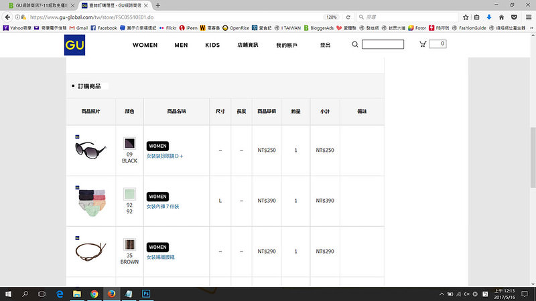Image resolution: width=536 pixels, height=301 pixels.
Task: Click the cart item count box
Action: (x=438, y=43)
